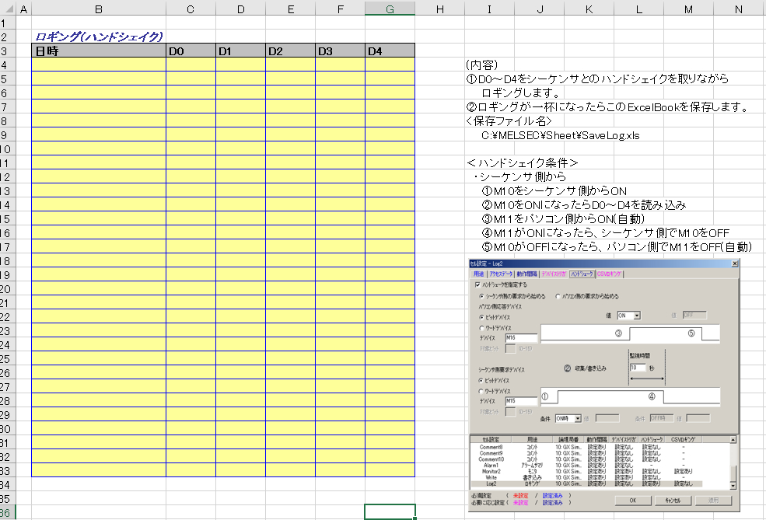766x520 pixels.
Task: Click the D0 header cell
Action: point(191,51)
